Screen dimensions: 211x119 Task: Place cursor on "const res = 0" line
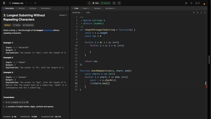point(93,36)
